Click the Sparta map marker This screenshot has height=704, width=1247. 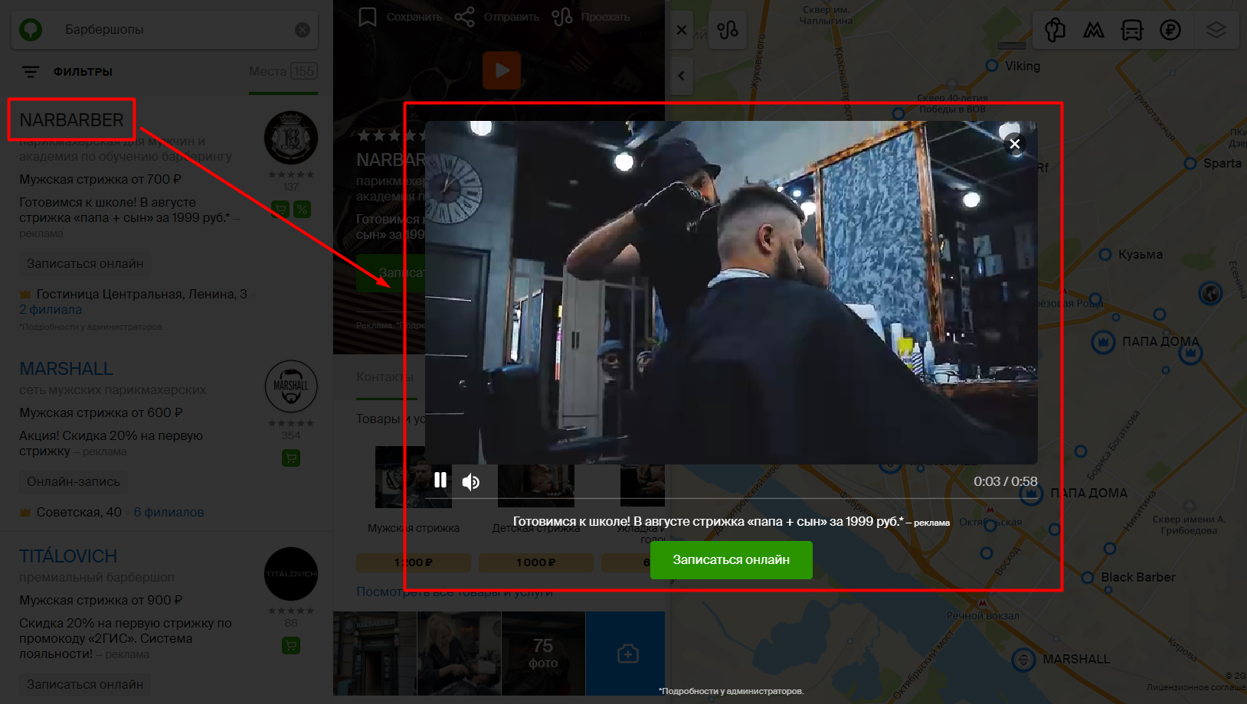1190,163
